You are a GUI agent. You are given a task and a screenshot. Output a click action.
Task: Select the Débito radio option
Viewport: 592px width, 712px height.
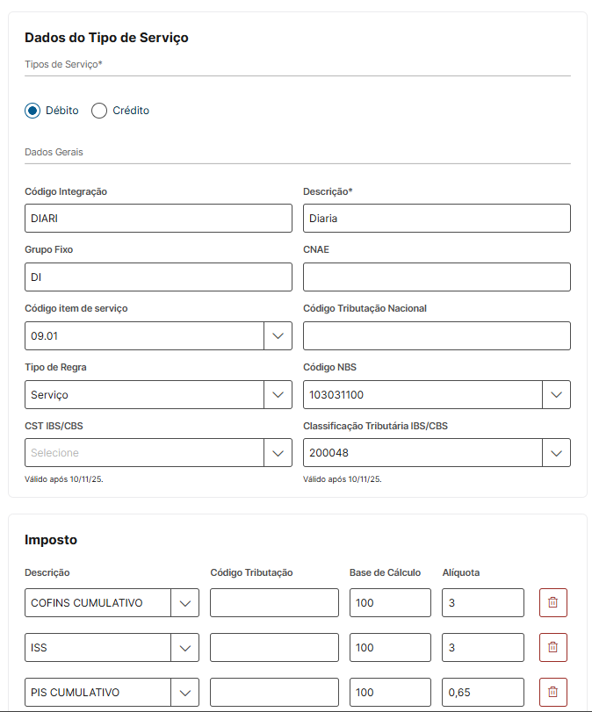(32, 111)
